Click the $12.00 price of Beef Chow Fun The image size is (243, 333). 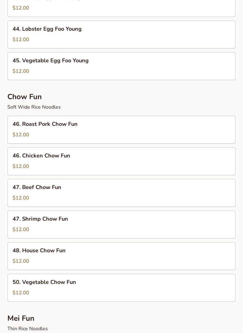21,198
